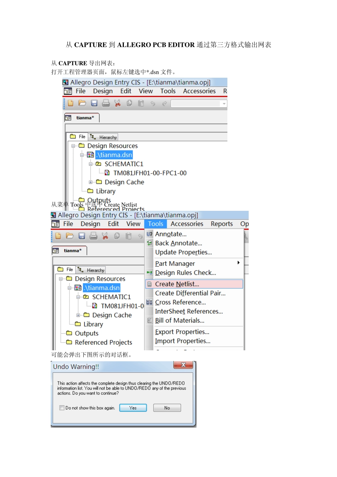
Task: Click No in Undo Warning dialog
Action: coord(167,408)
